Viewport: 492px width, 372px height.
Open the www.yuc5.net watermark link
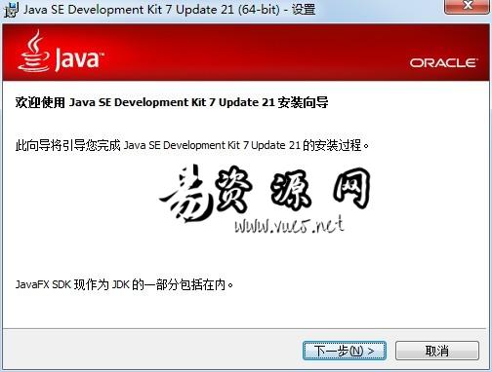point(289,225)
